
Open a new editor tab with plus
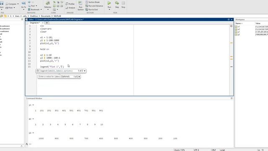point(47,23)
